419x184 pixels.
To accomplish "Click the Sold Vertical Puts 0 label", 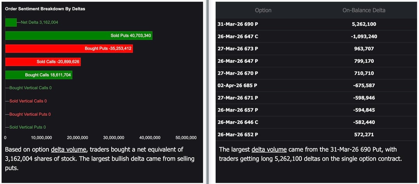I will [x=28, y=127].
